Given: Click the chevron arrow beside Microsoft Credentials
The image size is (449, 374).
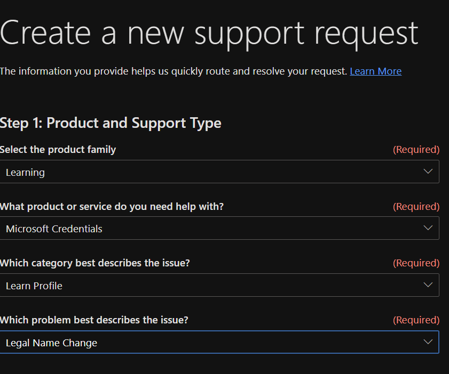Looking at the screenshot, I should [x=428, y=228].
